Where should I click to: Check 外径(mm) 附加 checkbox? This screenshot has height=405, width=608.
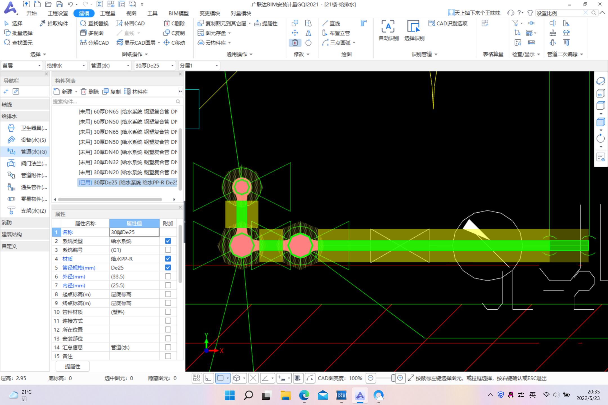168,276
